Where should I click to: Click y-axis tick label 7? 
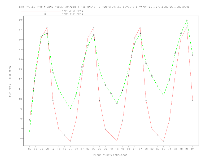click(21, 129)
